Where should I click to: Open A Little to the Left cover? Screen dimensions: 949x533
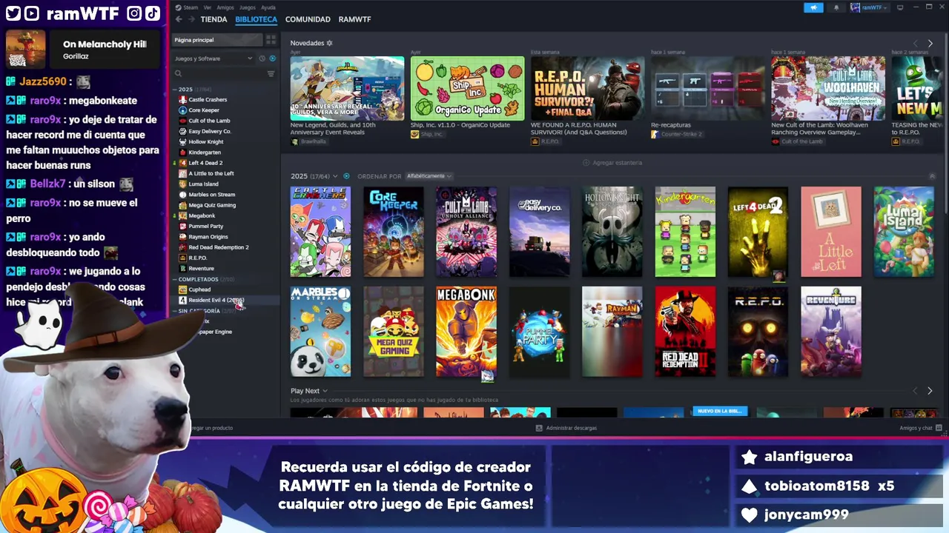point(831,232)
